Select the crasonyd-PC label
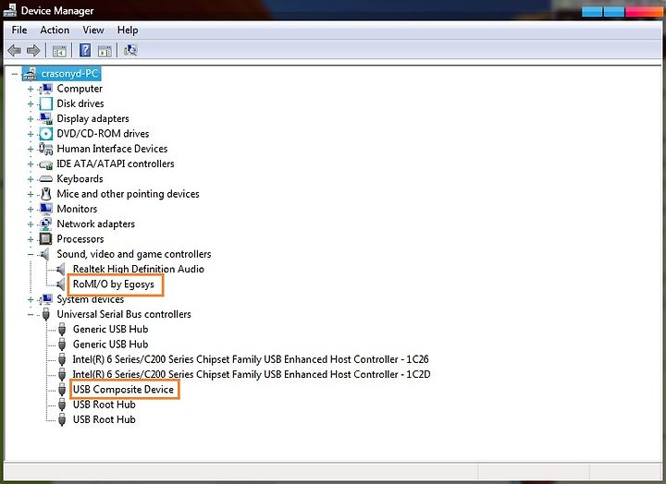The image size is (666, 484). pos(69,73)
